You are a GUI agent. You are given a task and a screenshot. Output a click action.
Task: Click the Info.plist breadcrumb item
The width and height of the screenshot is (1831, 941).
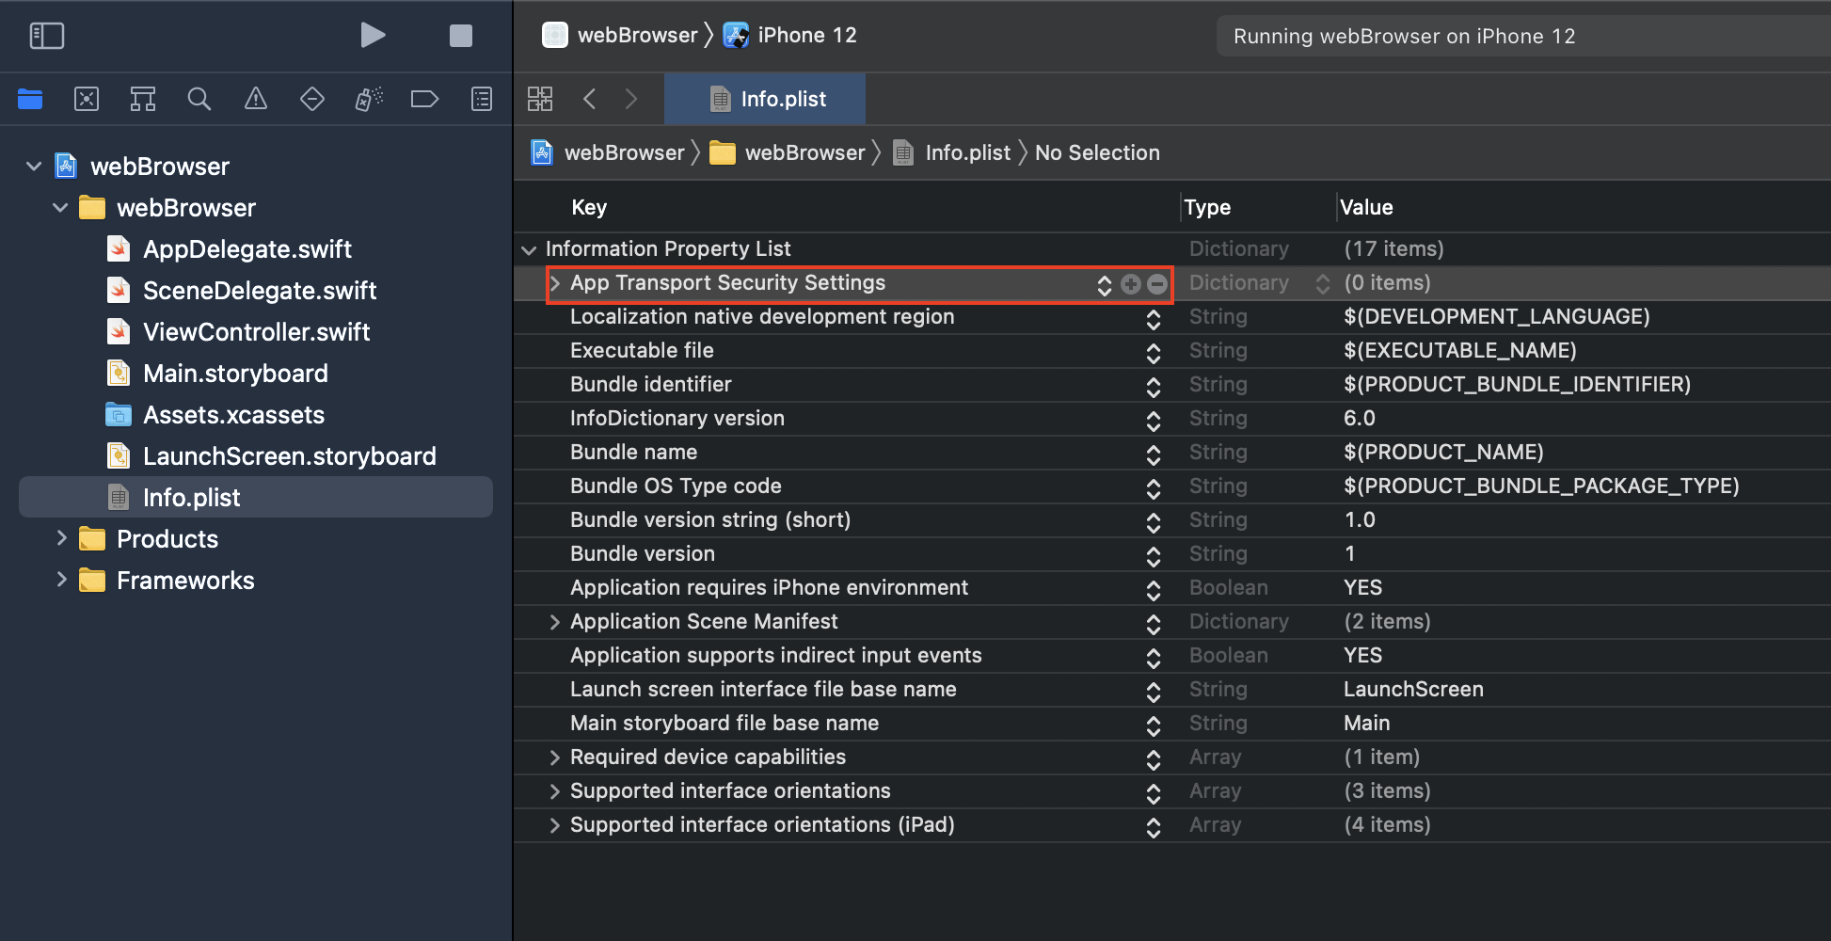point(951,152)
